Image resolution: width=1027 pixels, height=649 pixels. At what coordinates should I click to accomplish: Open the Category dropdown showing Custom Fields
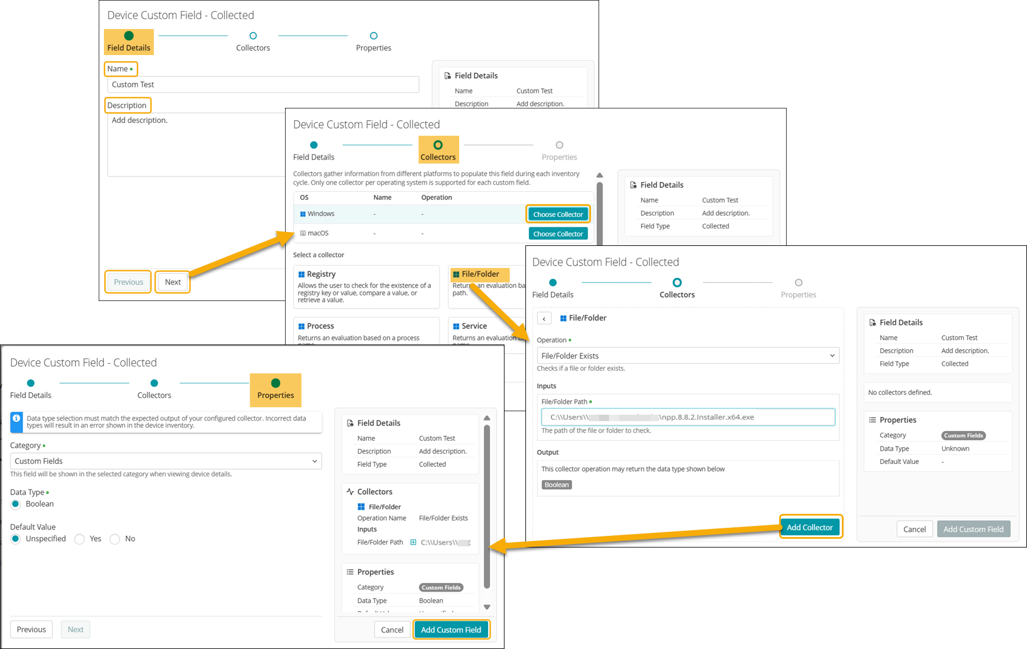point(165,461)
